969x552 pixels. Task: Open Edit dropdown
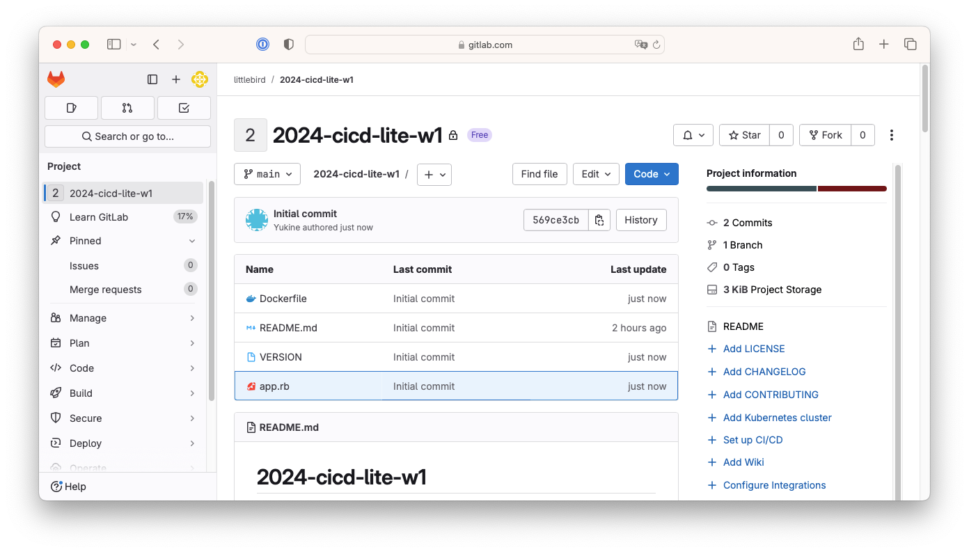click(x=596, y=174)
